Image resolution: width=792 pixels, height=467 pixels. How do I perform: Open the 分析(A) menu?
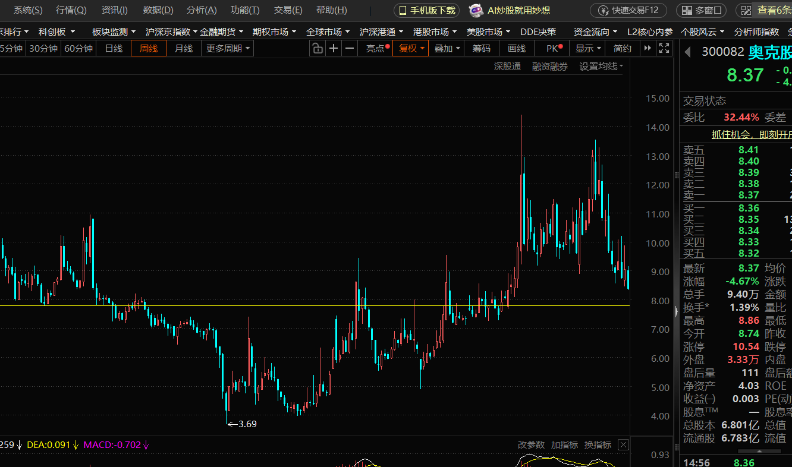202,10
